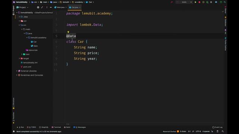Open the Project panel options menu
Image resolution: width=239 pixels, height=134 pixels.
click(47, 7)
